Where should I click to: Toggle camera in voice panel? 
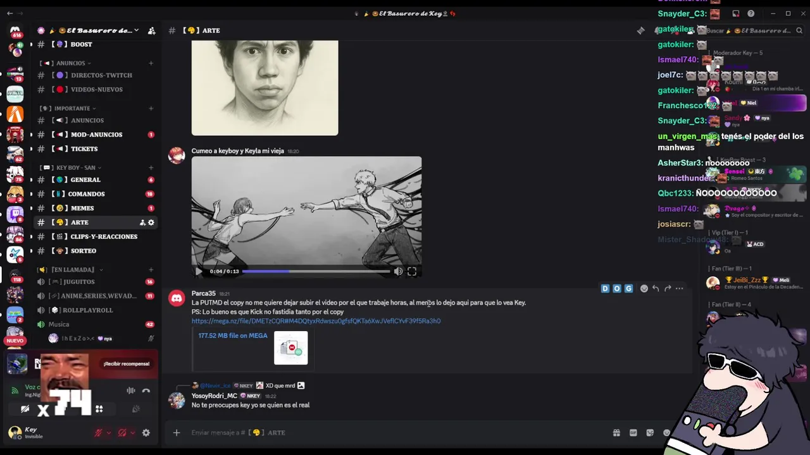click(x=25, y=409)
